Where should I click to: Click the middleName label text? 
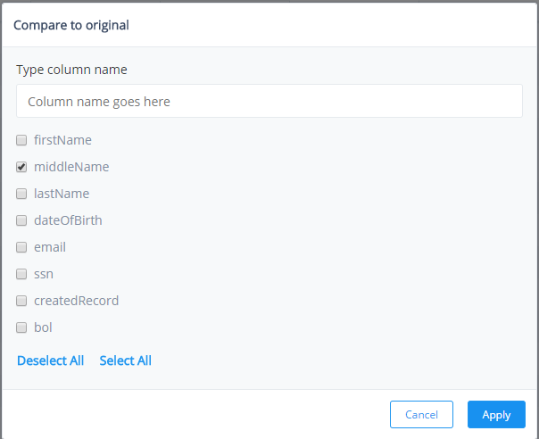[x=71, y=167]
